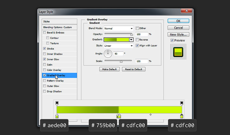Select the Stroke label in list
The width and height of the screenshot is (230, 135).
(x=50, y=48)
